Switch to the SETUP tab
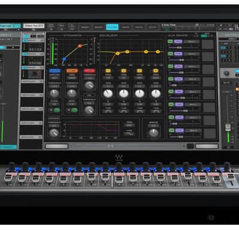Image resolution: width=239 pixels, height=239 pixels. (x=152, y=27)
